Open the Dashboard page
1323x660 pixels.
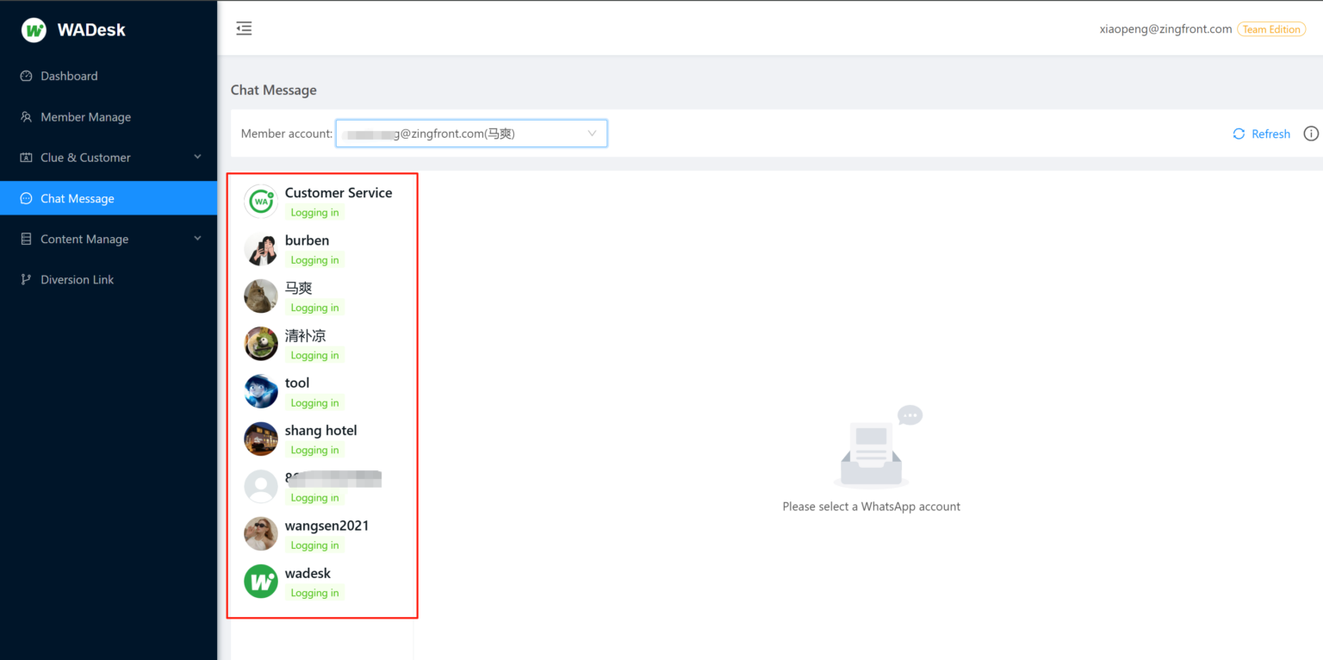click(69, 76)
